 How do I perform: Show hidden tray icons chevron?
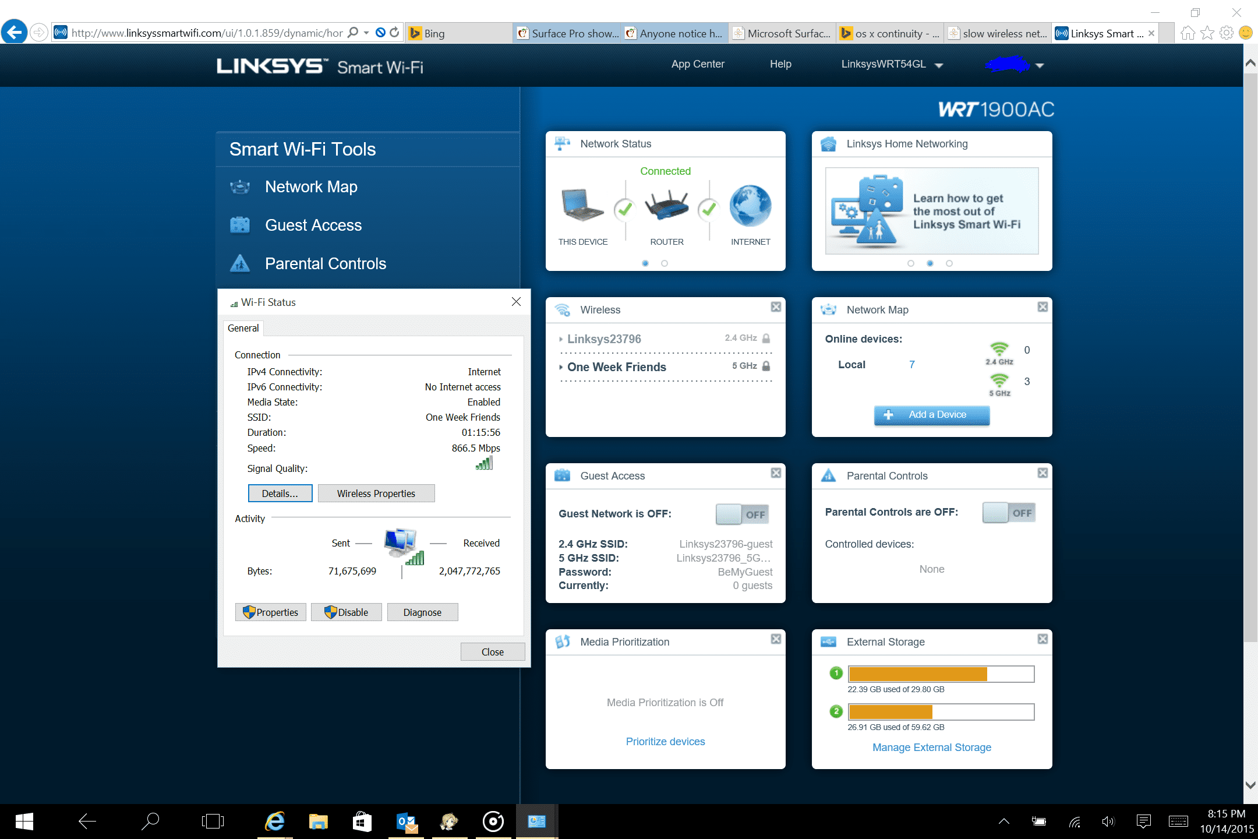tap(1003, 822)
